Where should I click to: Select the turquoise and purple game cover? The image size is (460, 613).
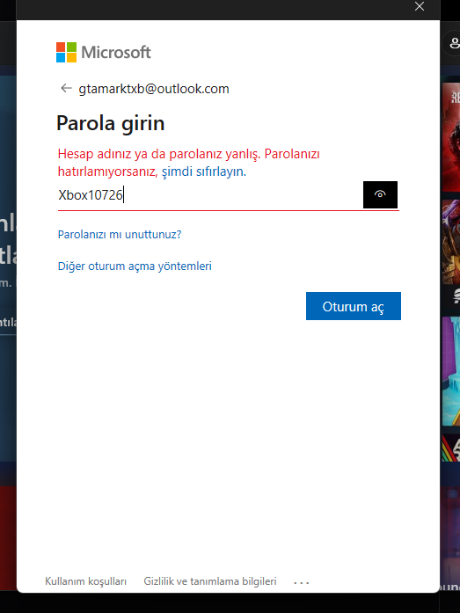(x=451, y=371)
